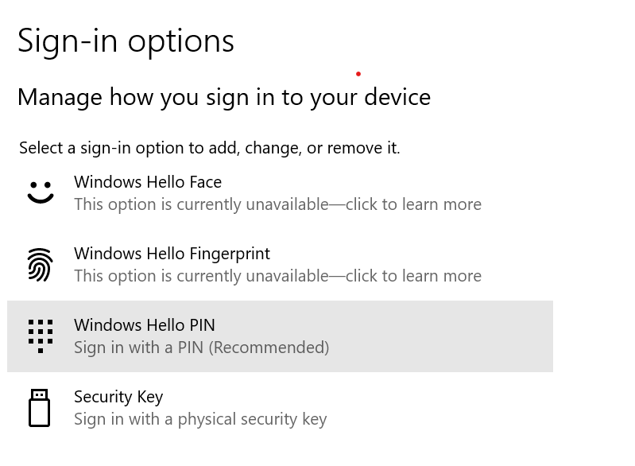Click the Windows Hello Face smiley icon

click(41, 192)
